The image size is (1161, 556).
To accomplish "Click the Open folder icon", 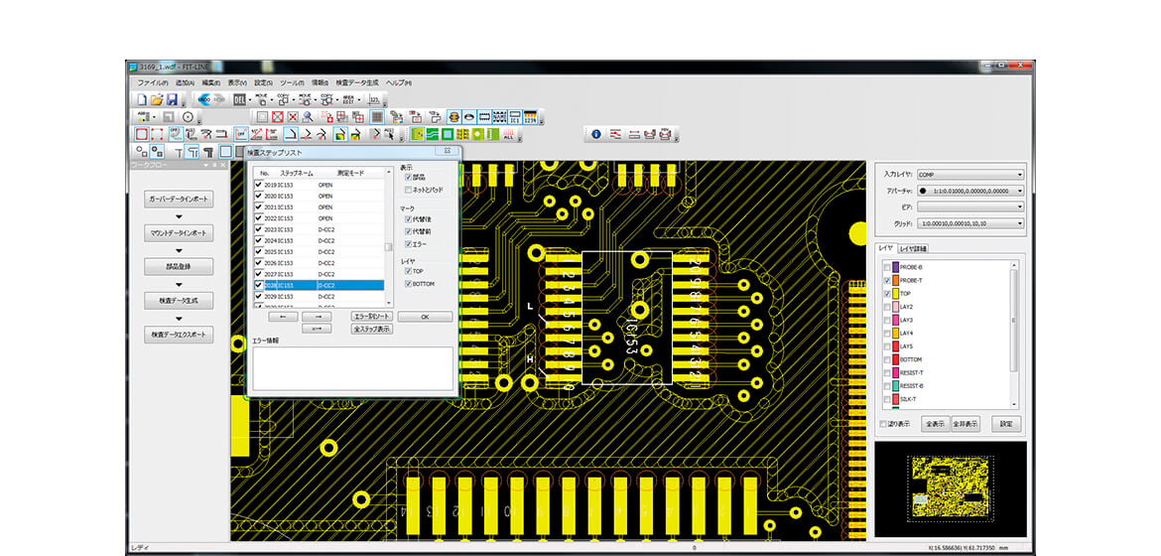I will coord(158,100).
